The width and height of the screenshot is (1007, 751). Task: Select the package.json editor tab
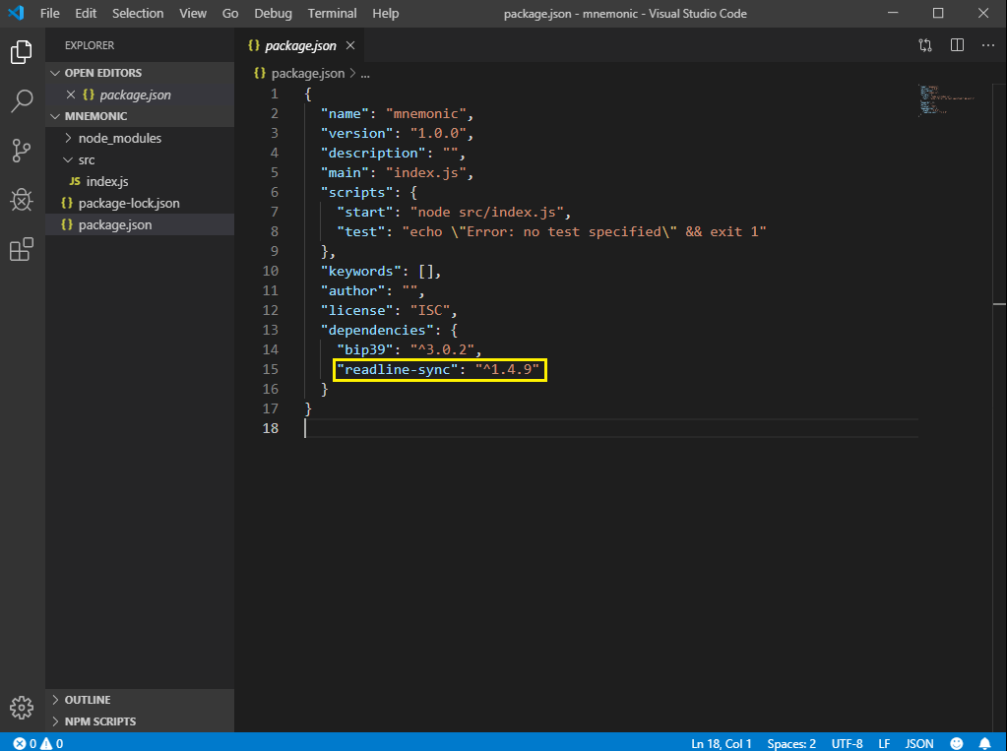coord(300,45)
